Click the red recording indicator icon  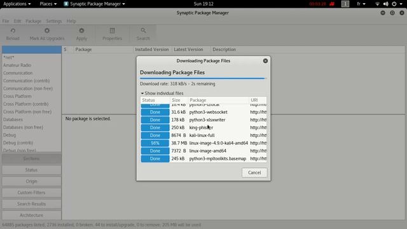pos(332,4)
